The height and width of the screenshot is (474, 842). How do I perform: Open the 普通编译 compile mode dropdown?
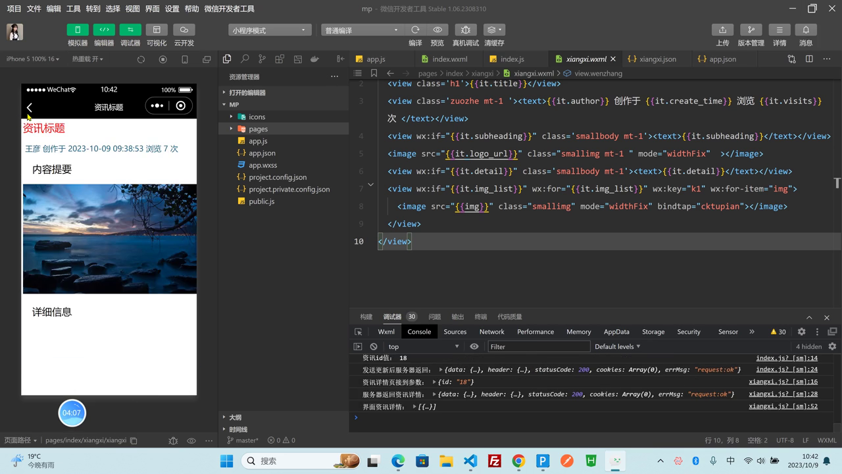361,30
